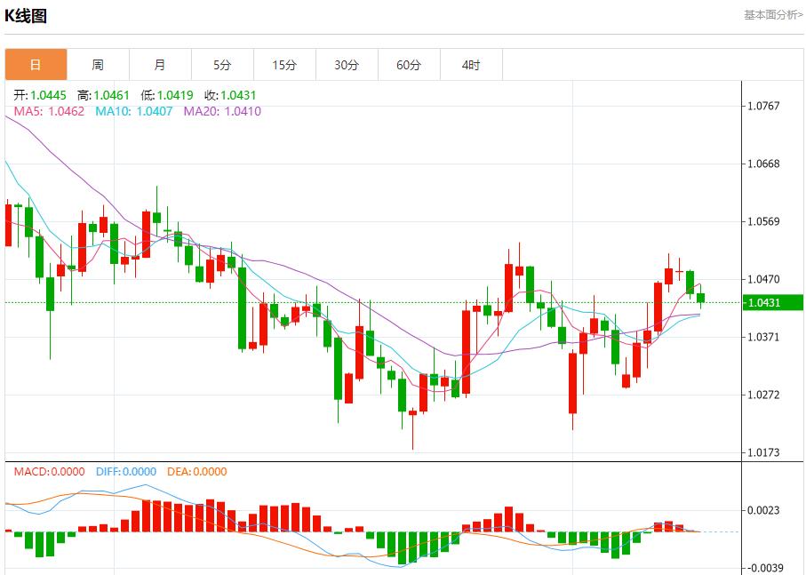Switch to the 5分 interval tab

pos(222,65)
